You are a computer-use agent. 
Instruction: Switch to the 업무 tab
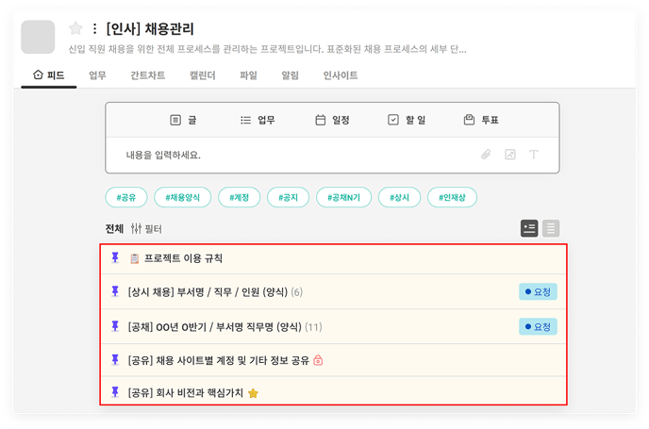(97, 75)
